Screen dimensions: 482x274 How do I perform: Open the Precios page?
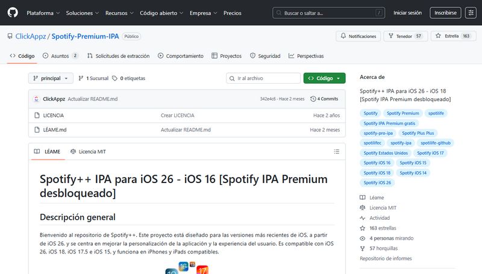[233, 13]
